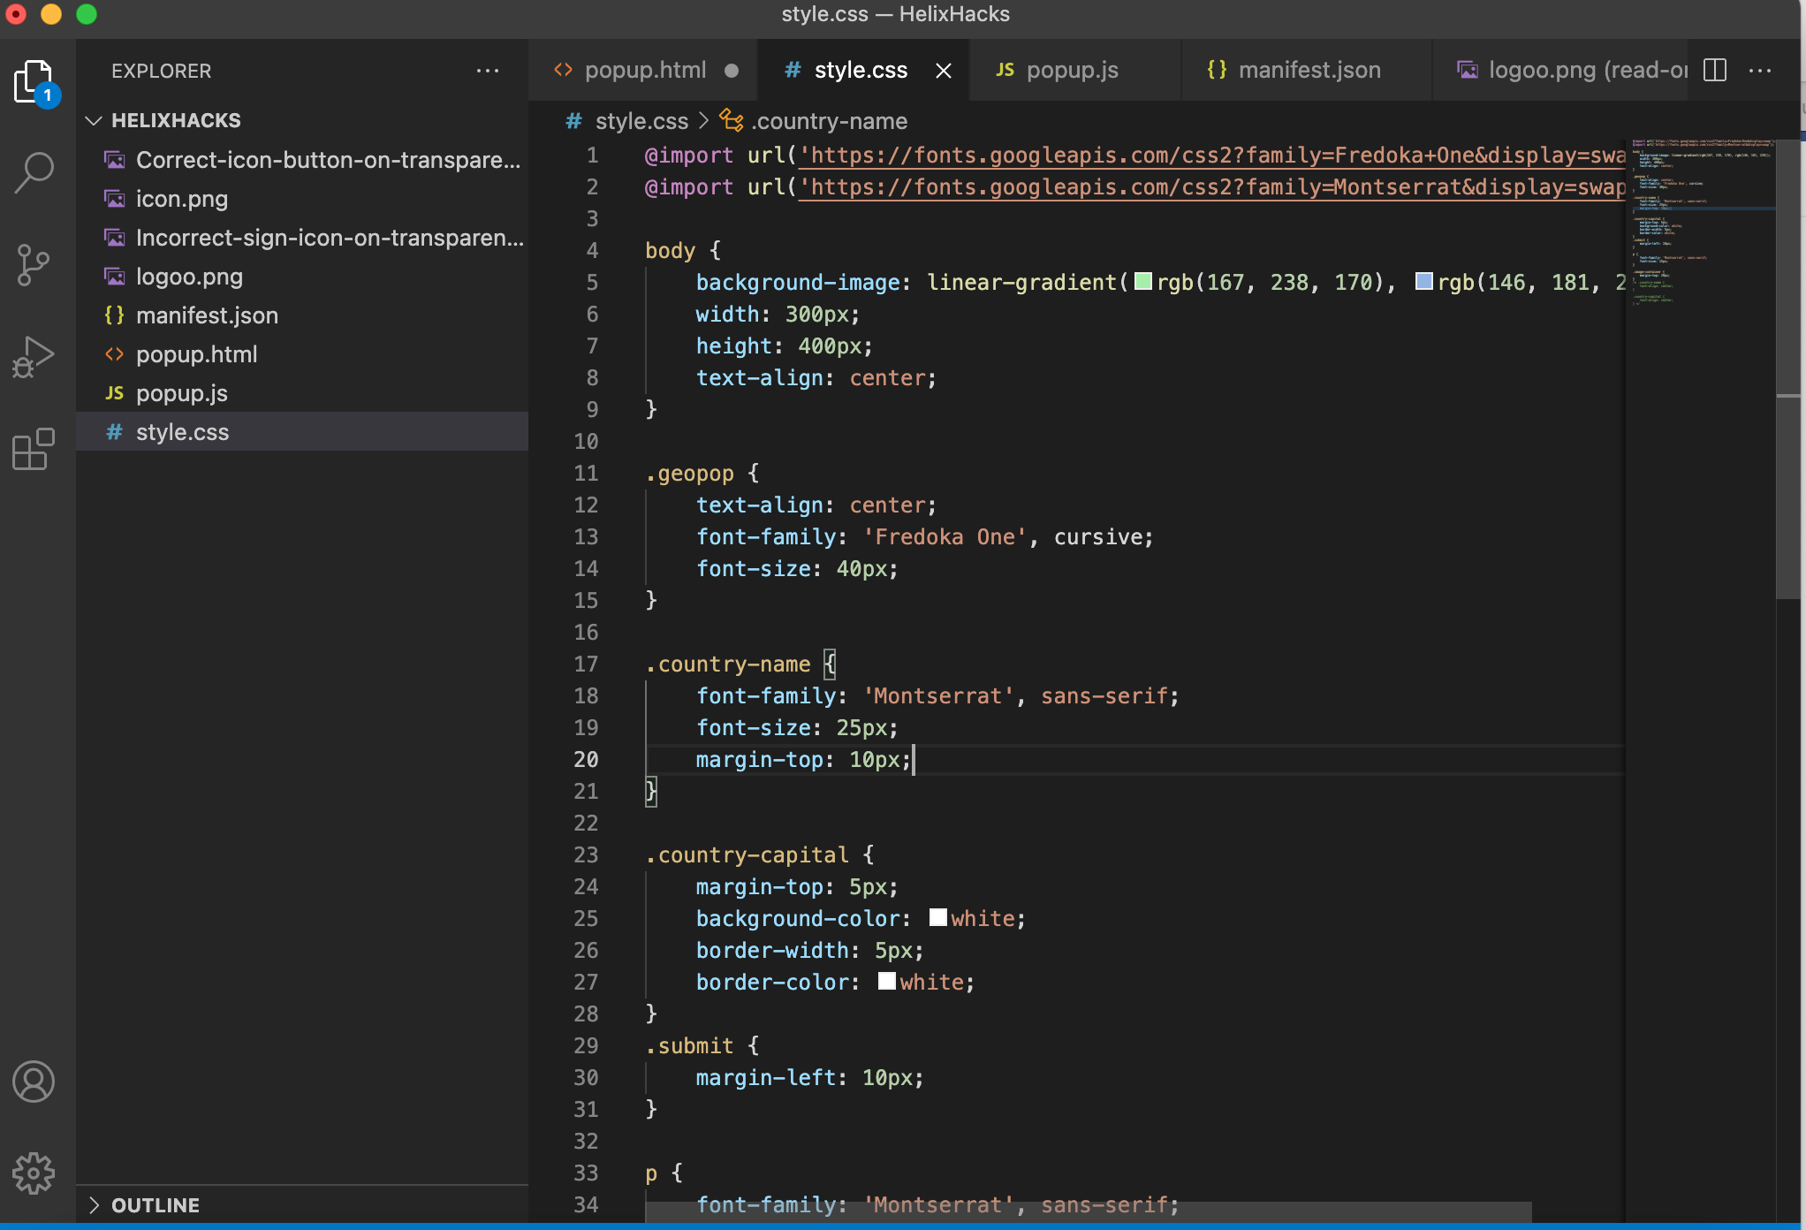Image resolution: width=1806 pixels, height=1230 pixels.
Task: Click the Accounts icon
Action: click(x=34, y=1082)
